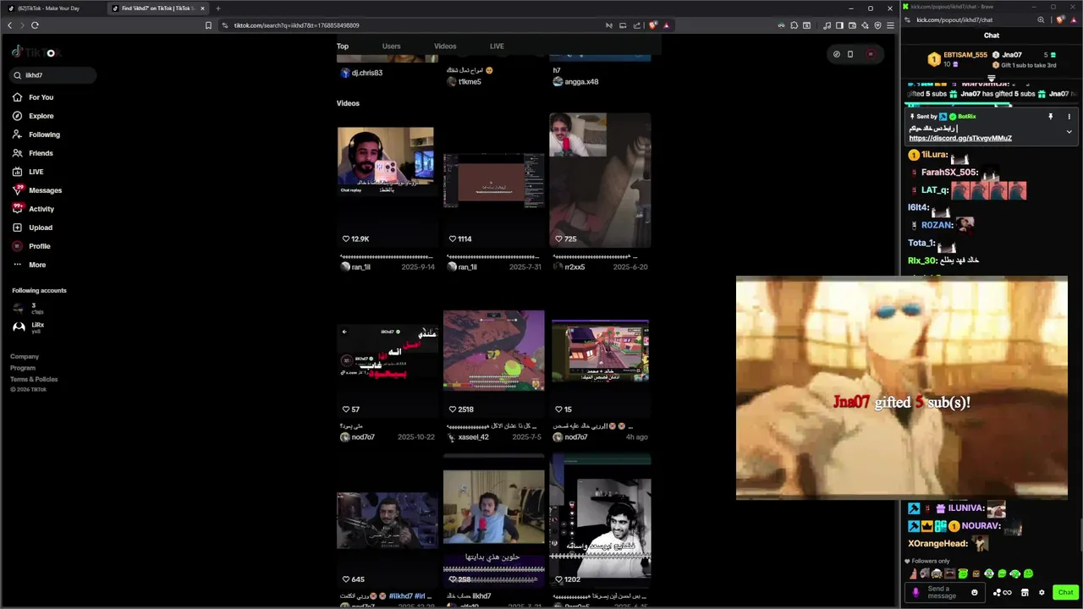This screenshot has height=609, width=1083.
Task: Open Upload in the TikTok sidebar
Action: pyautogui.click(x=33, y=228)
